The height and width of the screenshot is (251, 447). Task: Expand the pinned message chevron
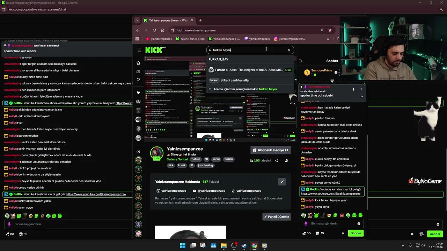pos(362,97)
